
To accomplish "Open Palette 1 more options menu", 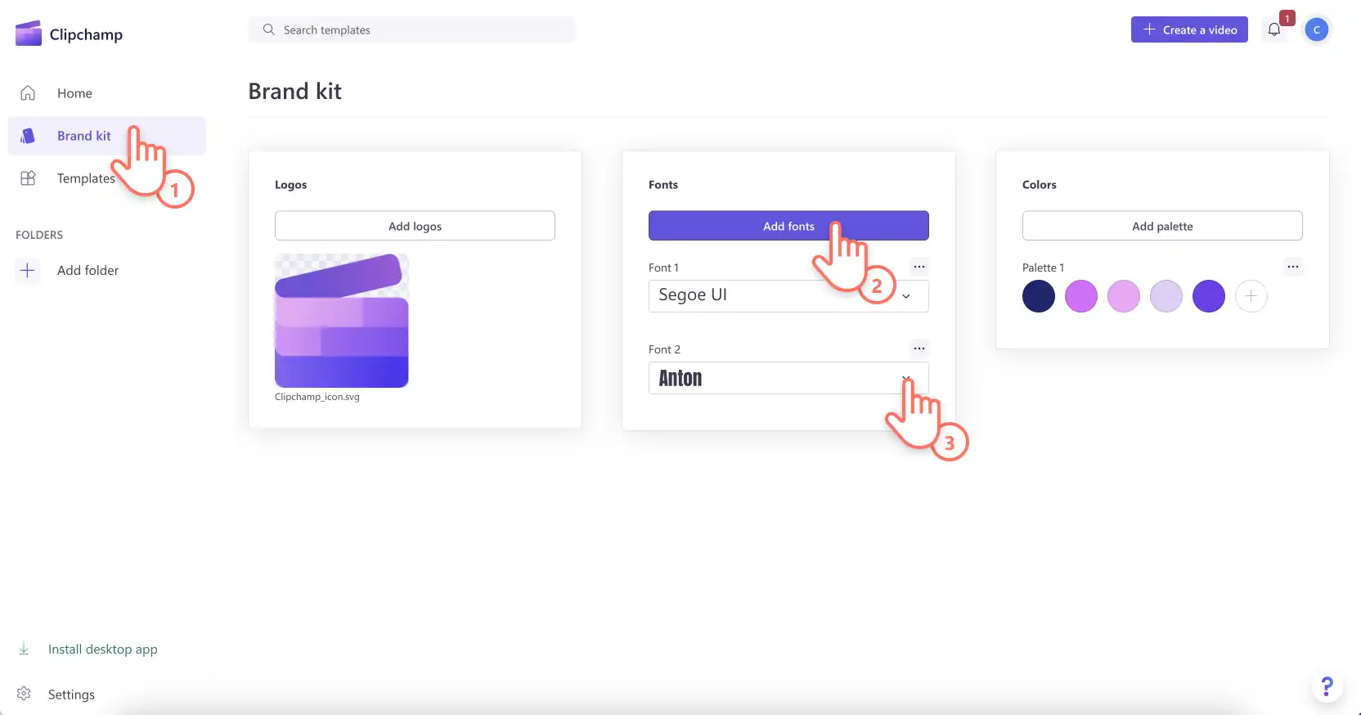I will point(1292,267).
